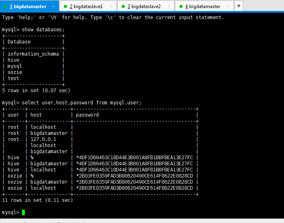Click the oozie '%' row password hash

[135, 176]
